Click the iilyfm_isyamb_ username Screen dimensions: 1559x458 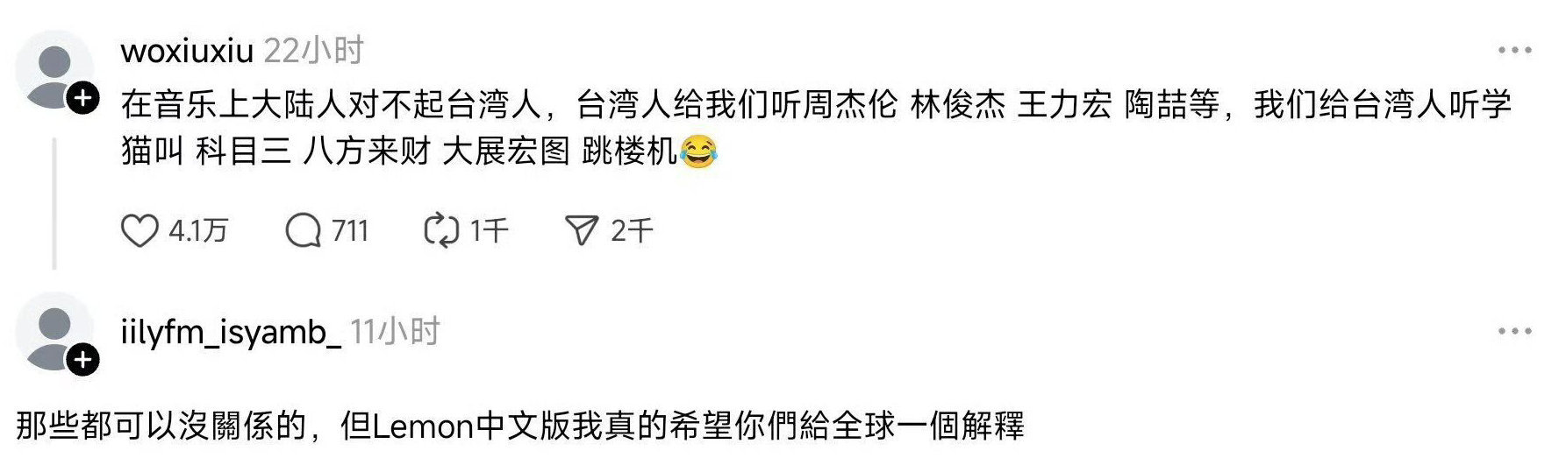(231, 333)
